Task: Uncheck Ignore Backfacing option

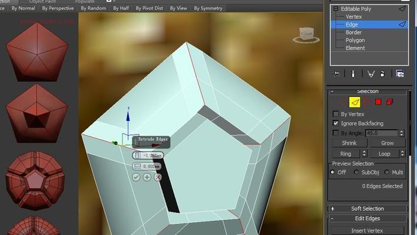Action: [x=336, y=123]
